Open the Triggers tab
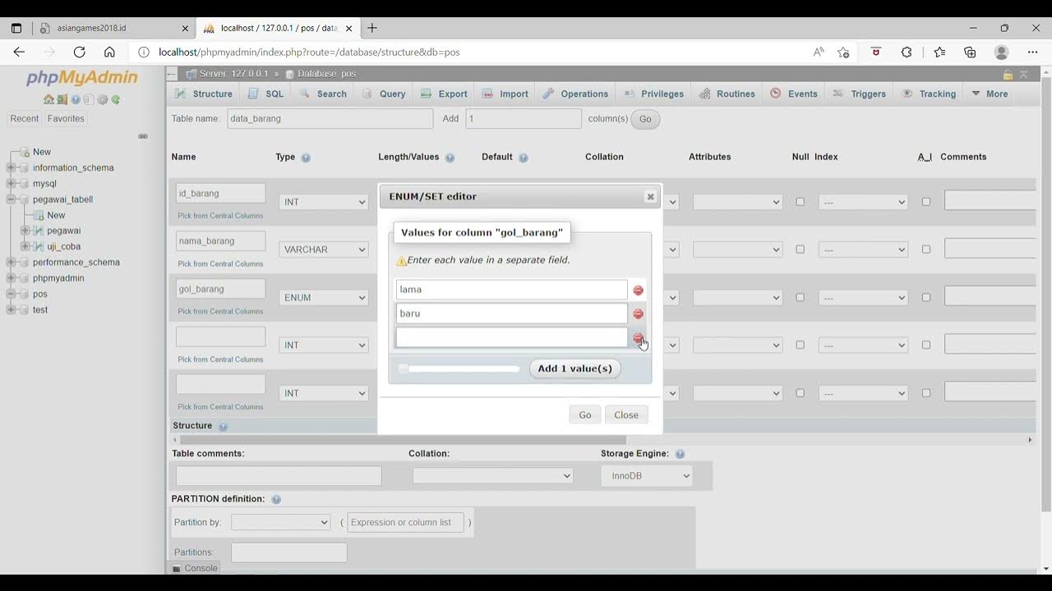1052x591 pixels. 860,94
